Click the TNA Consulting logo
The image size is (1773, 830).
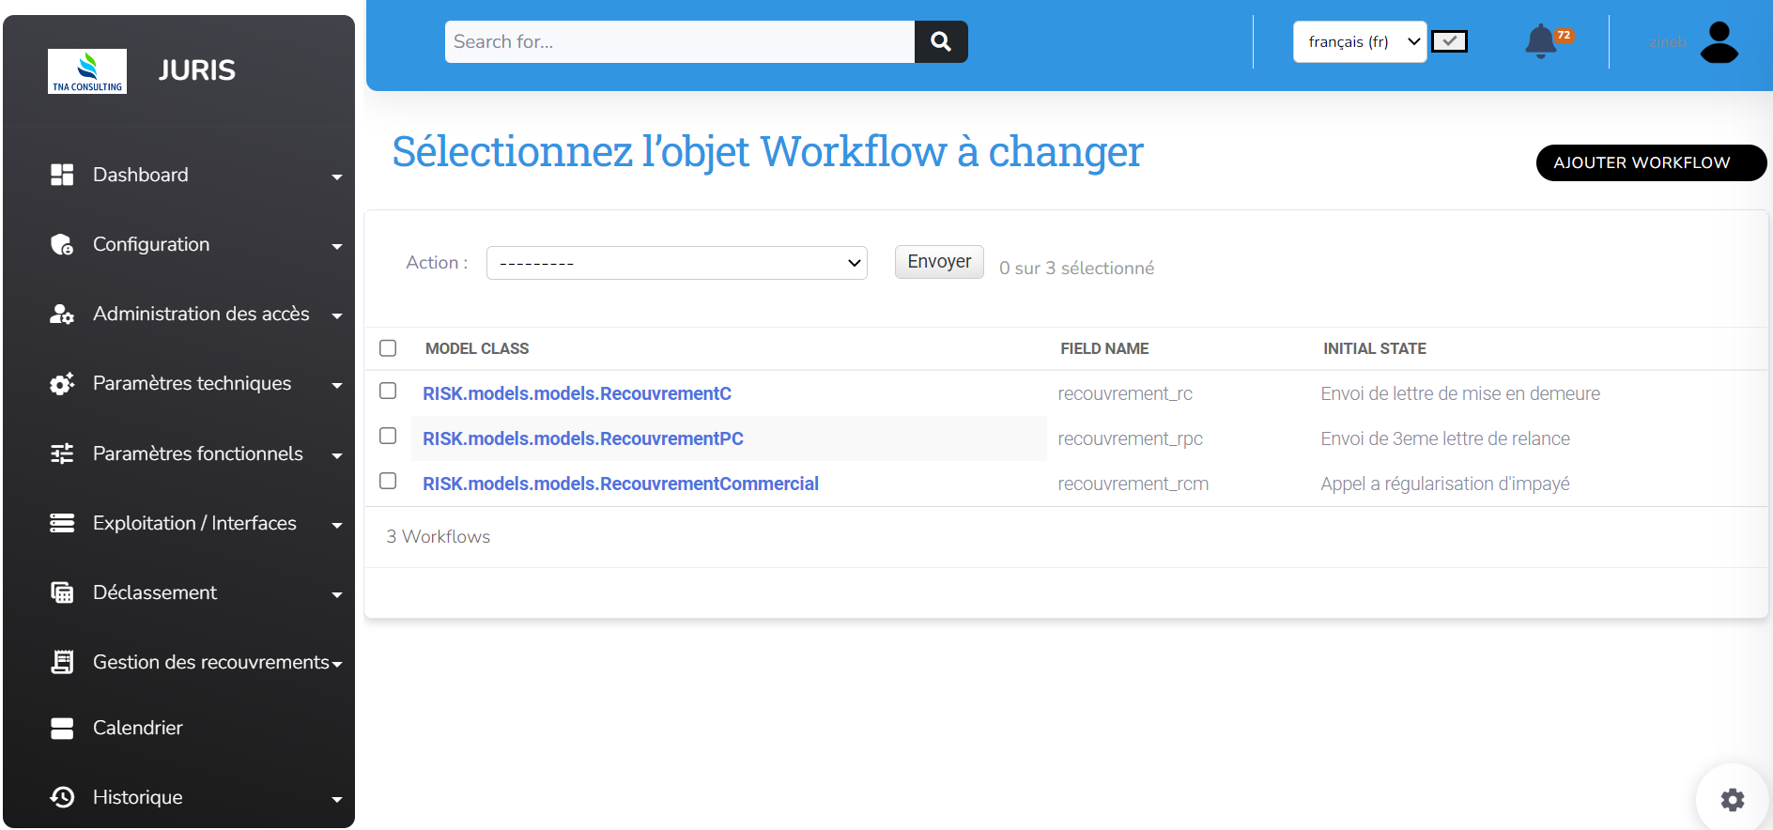pos(87,71)
